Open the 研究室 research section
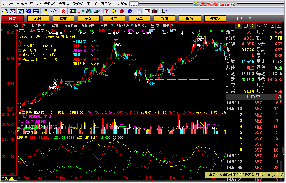Image resolution: width=286 pixels, height=183 pixels. click(215, 19)
